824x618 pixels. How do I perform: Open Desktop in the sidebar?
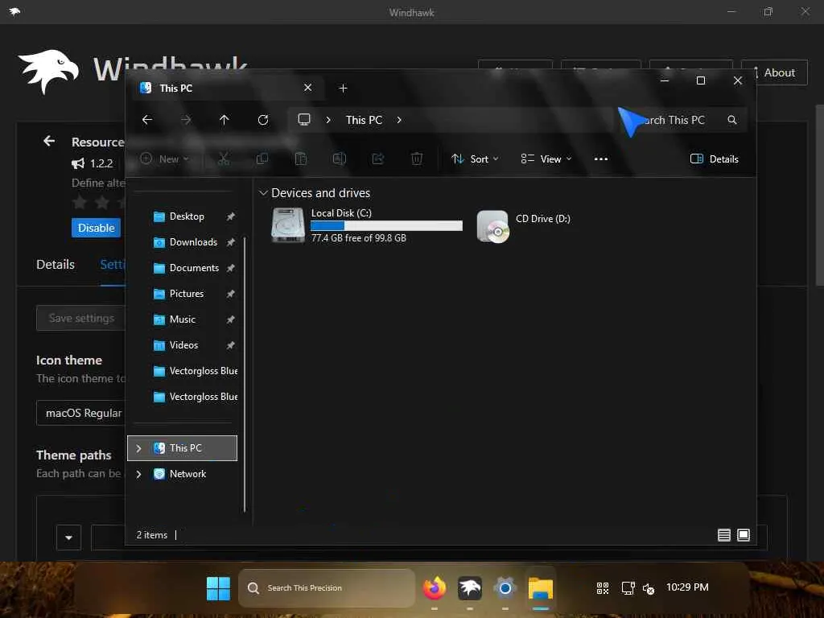pyautogui.click(x=186, y=216)
